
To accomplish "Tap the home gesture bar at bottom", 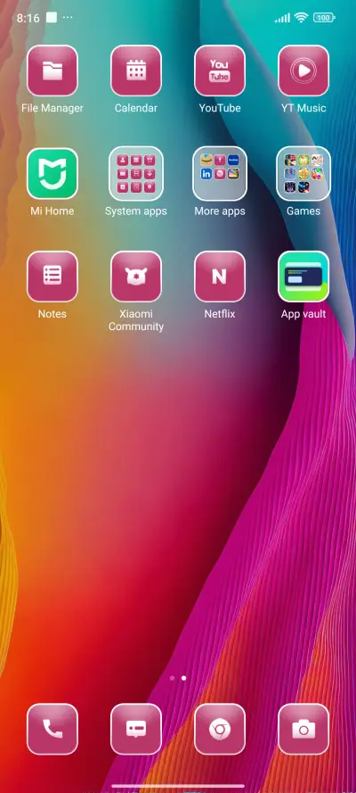I will coord(178,787).
